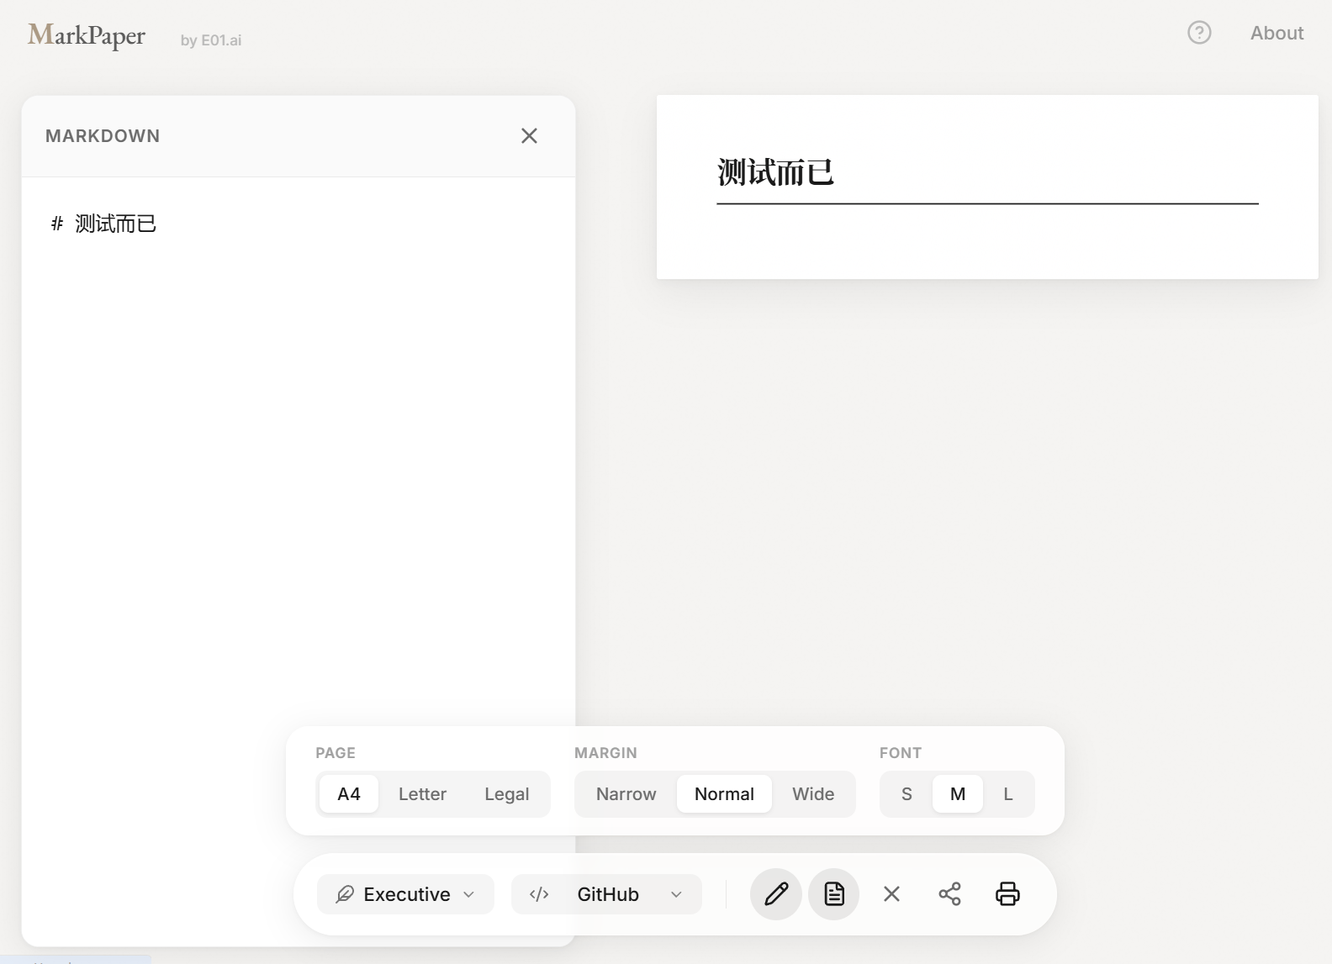This screenshot has width=1332, height=964.
Task: Click the X clear icon in toolbar
Action: (891, 894)
